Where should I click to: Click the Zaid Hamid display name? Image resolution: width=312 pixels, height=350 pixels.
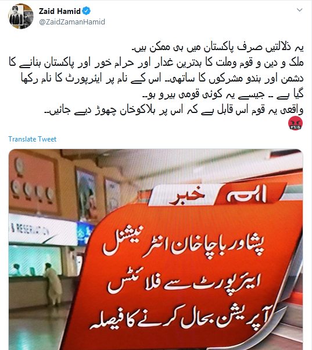[59, 11]
